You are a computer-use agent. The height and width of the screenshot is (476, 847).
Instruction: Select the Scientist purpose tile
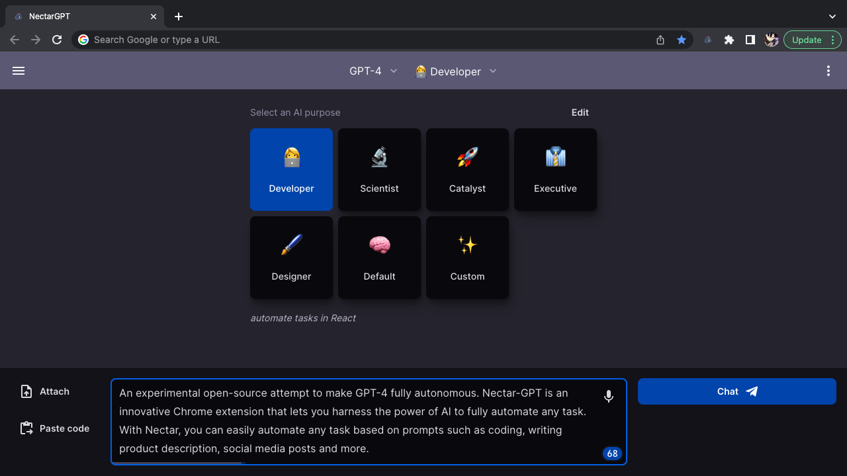(x=379, y=169)
